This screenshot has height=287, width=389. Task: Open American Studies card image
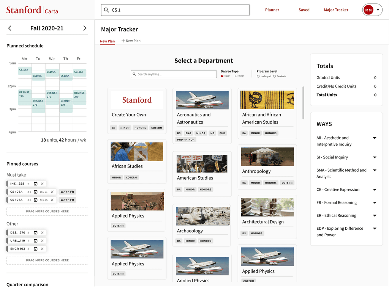pyautogui.click(x=202, y=164)
